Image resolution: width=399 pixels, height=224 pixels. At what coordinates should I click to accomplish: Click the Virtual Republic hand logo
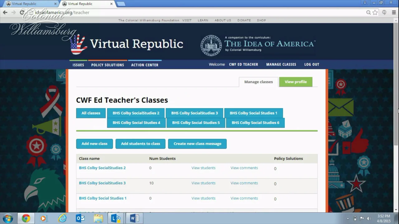(78, 44)
